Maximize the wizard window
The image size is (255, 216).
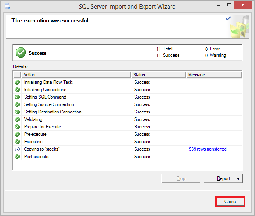coord(229,5)
